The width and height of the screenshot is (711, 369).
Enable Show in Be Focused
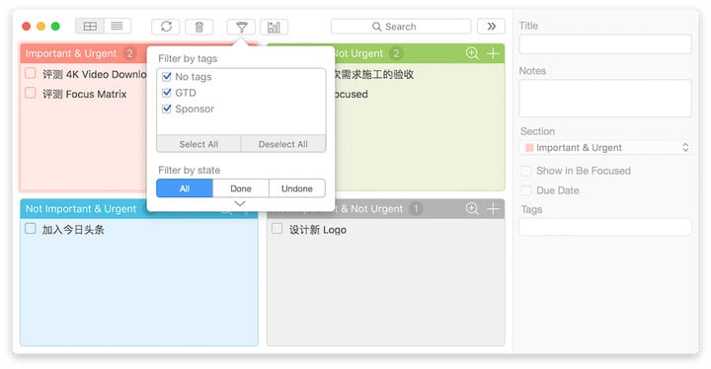click(x=526, y=171)
